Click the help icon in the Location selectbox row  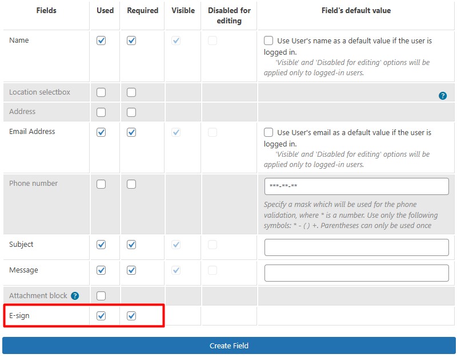pyautogui.click(x=443, y=95)
